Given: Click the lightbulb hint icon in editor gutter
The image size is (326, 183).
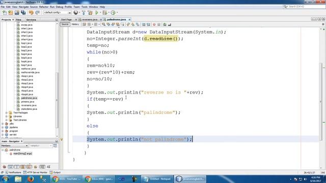Looking at the screenshot, I should tap(62, 139).
